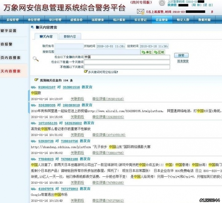This screenshot has height=203, width=222.
Task: Open 远程搜索 menu
Action: click(98, 20)
